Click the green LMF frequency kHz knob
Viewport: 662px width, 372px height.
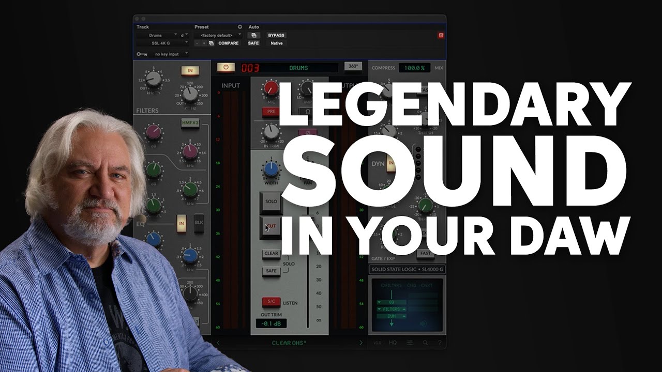pos(190,190)
